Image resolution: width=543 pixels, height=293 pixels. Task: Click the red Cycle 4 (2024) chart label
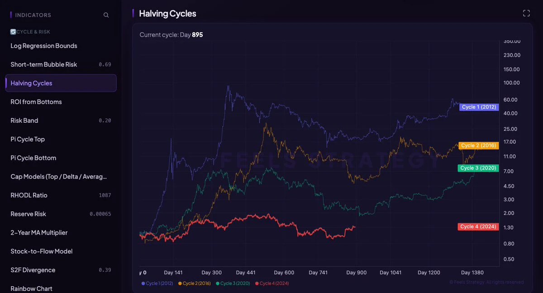point(478,226)
